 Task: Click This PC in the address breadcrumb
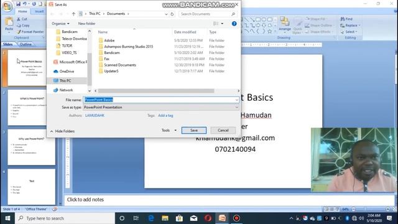[x=95, y=14]
